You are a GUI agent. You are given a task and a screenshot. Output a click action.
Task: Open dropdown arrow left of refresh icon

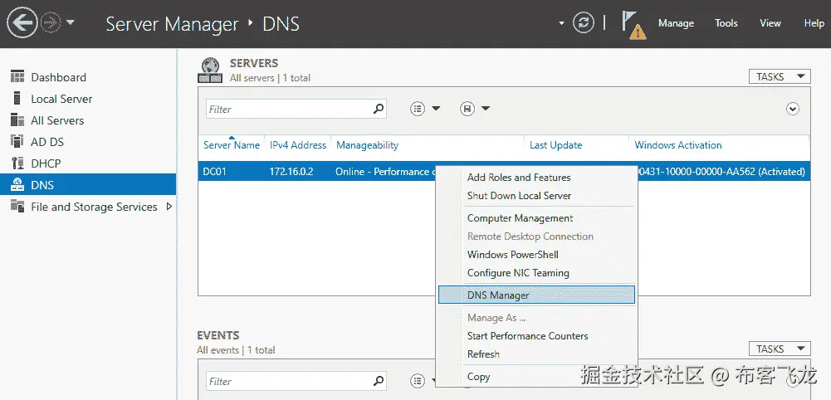tap(562, 23)
